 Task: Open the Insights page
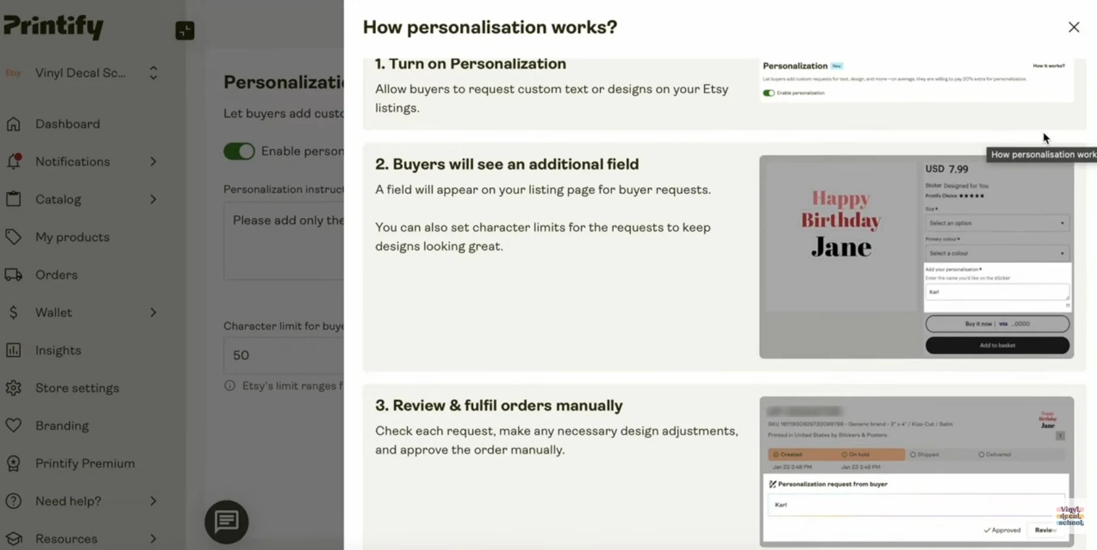pos(58,350)
